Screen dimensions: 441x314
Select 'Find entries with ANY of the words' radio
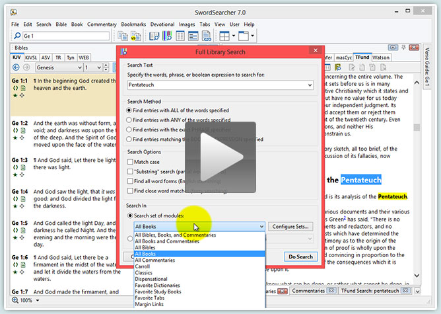click(x=129, y=120)
